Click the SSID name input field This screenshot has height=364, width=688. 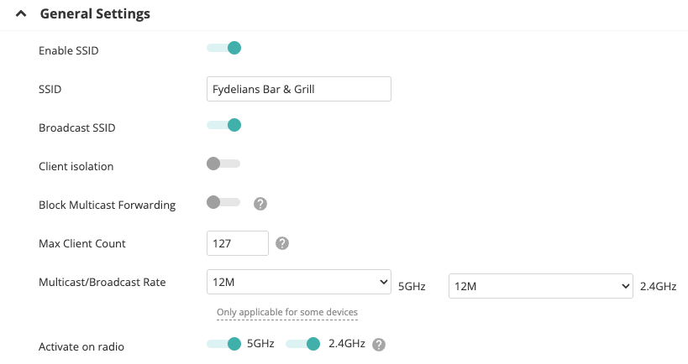click(x=298, y=89)
